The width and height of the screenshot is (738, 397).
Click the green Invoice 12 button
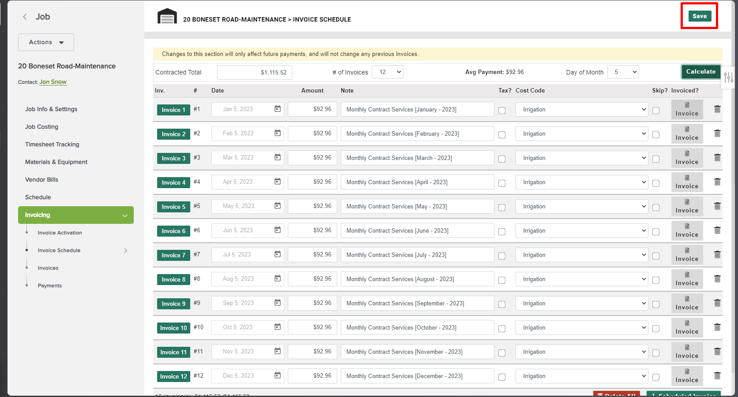click(173, 376)
